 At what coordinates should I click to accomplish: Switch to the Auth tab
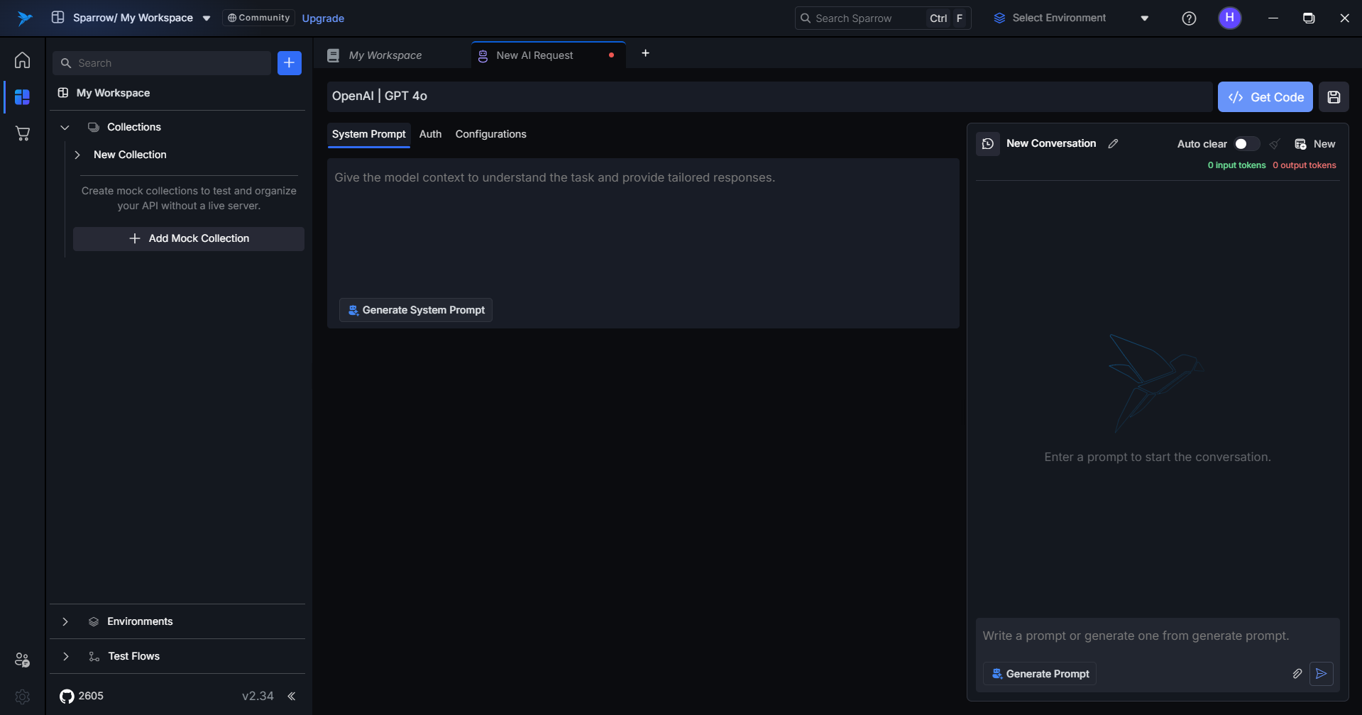pos(430,134)
